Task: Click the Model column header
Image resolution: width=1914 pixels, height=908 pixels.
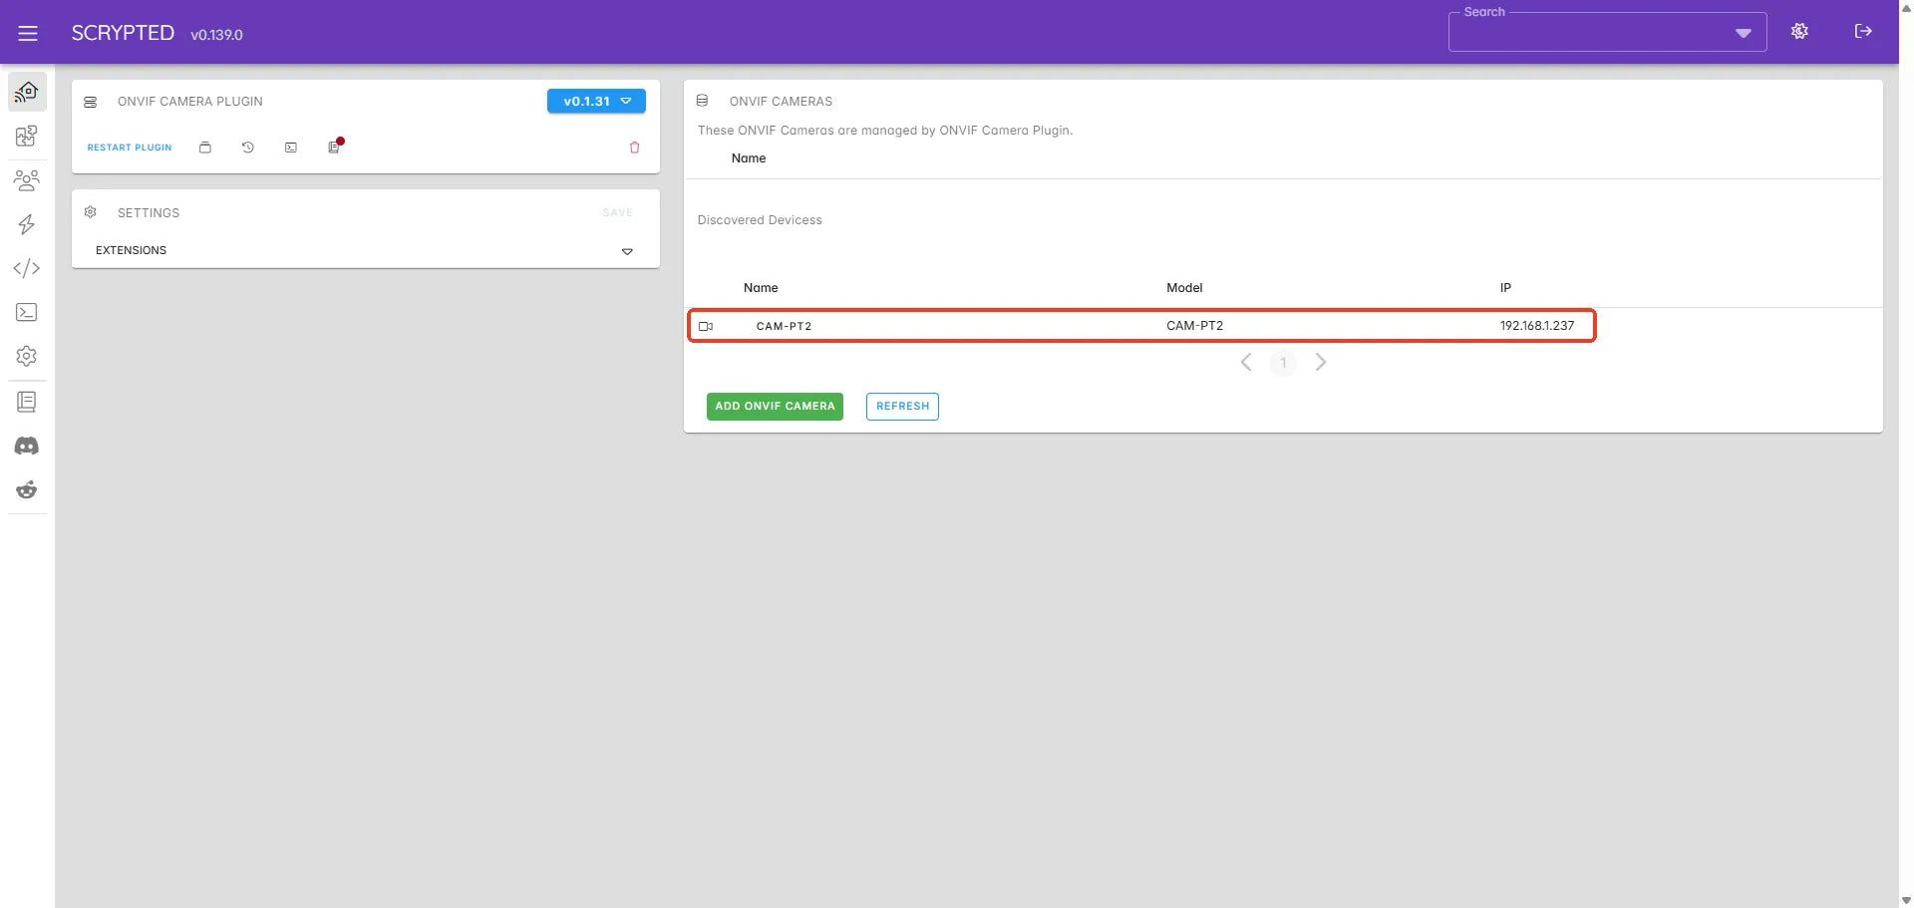Action: (1184, 287)
